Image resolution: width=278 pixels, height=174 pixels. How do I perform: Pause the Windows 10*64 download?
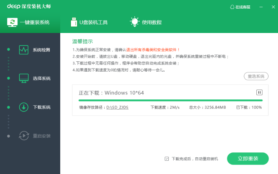pos(259,92)
